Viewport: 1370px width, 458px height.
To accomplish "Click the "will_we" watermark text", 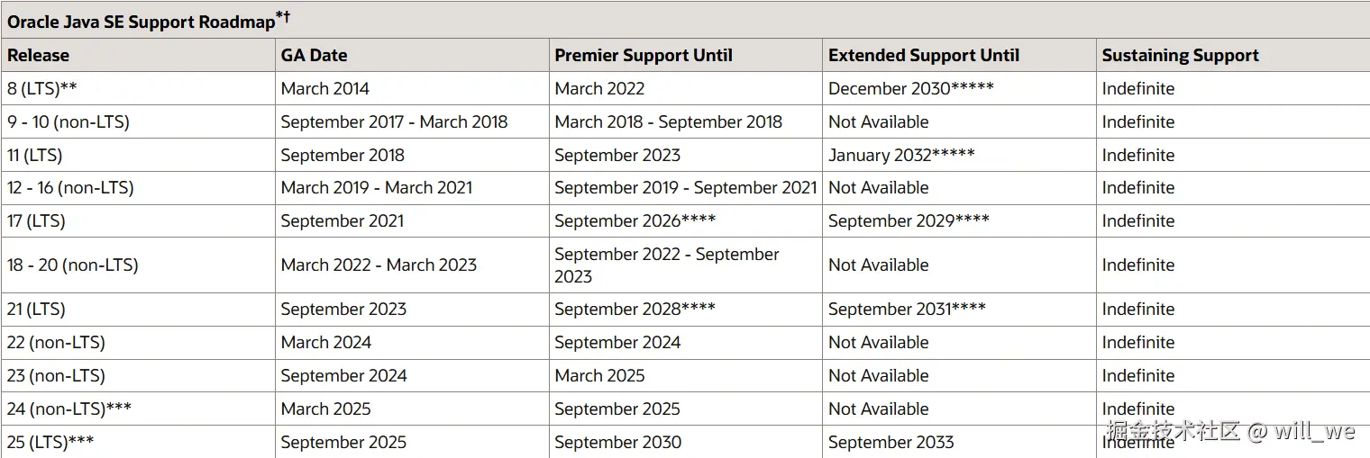I will coord(1314,431).
